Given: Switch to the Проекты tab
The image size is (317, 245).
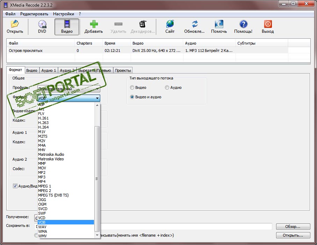Looking at the screenshot, I should pos(123,70).
